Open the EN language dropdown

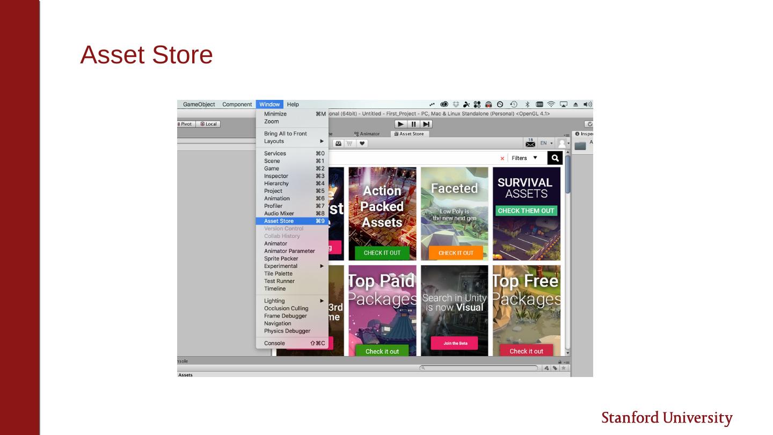coord(546,143)
